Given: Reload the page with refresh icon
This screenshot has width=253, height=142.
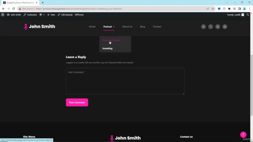Looking at the screenshot, I should (x=13, y=9).
